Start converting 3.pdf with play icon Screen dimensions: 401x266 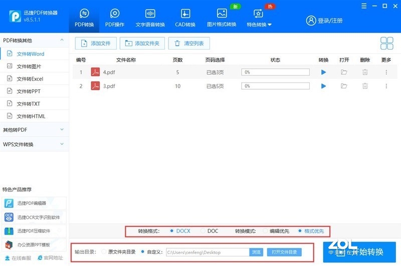point(323,86)
